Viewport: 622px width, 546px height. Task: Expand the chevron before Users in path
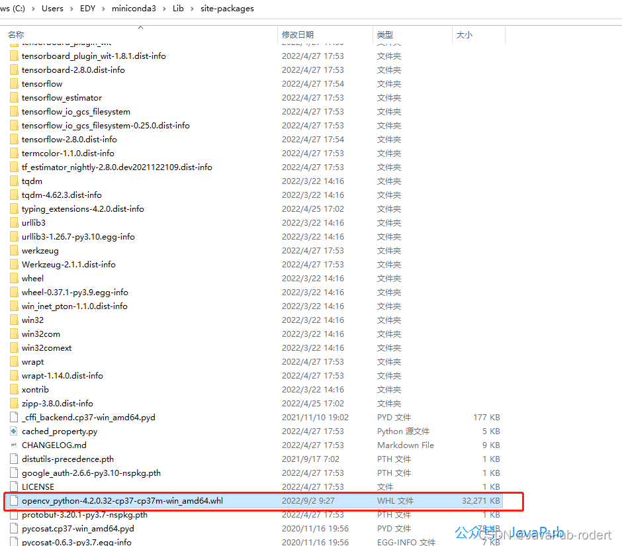point(33,9)
